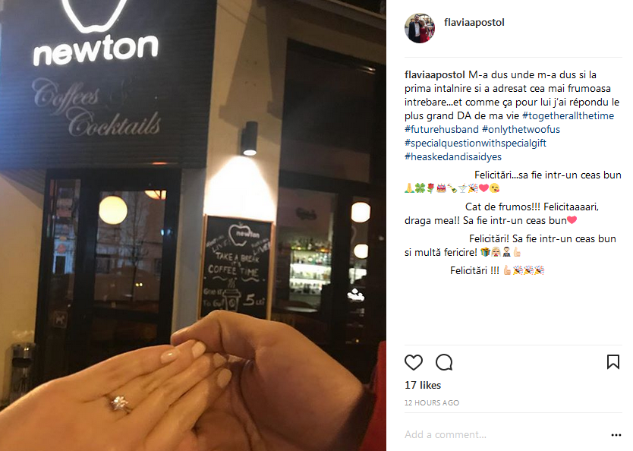Open the #heaskedandisaidyes hashtag
Viewport: 633px width, 451px height.
(453, 157)
